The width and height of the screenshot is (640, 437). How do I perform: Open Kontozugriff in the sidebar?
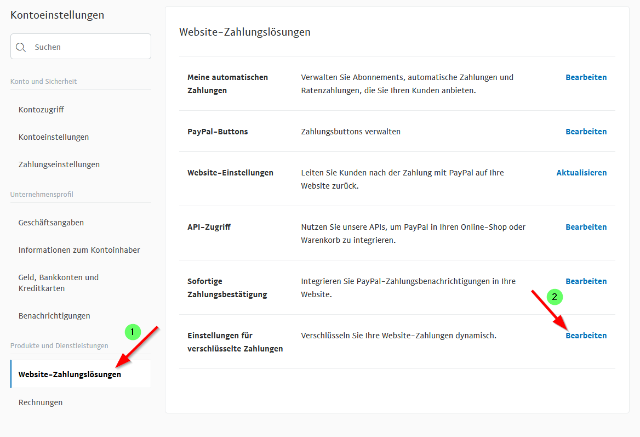click(x=41, y=110)
